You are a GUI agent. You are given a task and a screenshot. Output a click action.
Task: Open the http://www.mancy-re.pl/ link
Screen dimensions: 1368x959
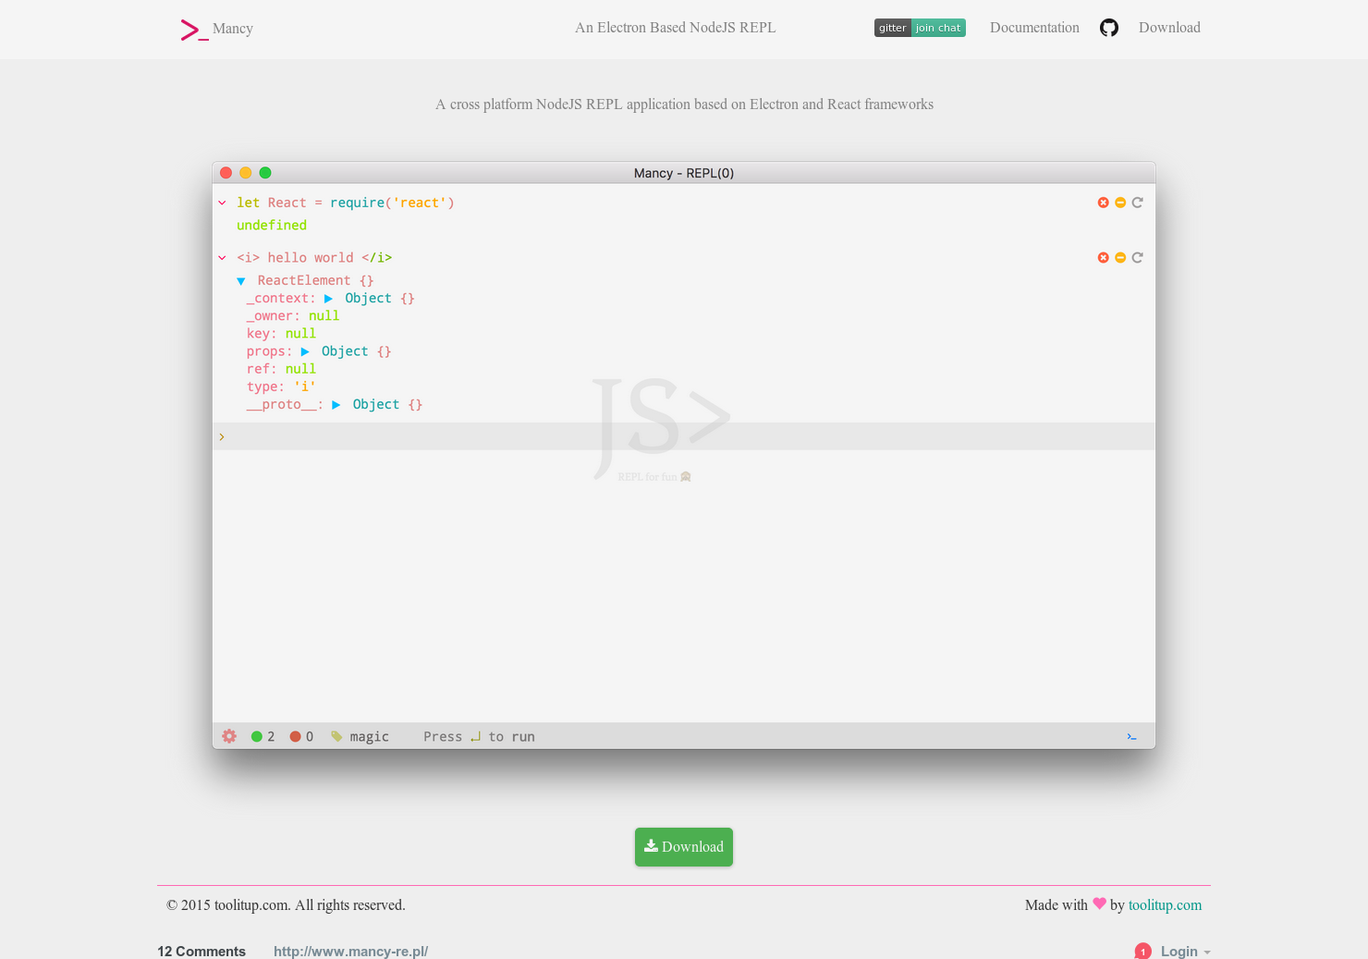coord(350,951)
